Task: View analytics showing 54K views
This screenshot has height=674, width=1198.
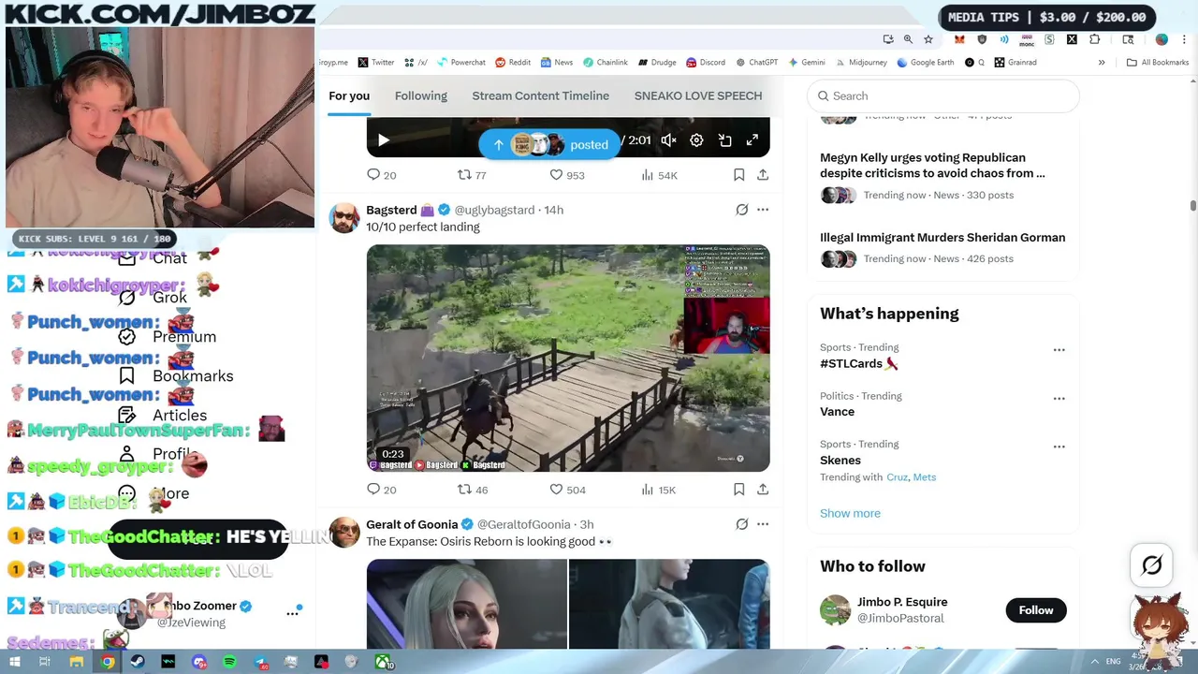Action: point(659,175)
